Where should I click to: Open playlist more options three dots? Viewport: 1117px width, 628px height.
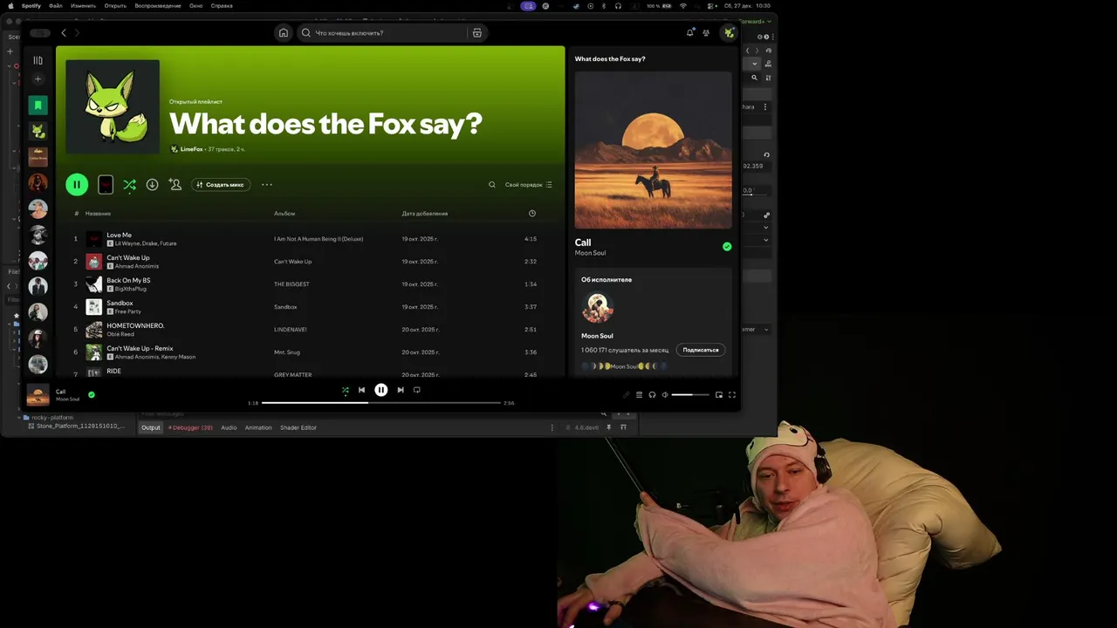(x=267, y=185)
